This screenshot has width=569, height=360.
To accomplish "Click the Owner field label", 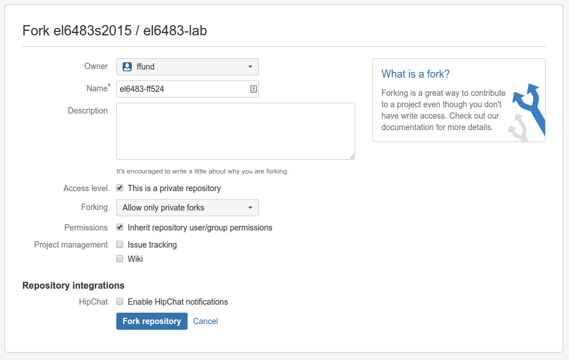I will pos(96,66).
